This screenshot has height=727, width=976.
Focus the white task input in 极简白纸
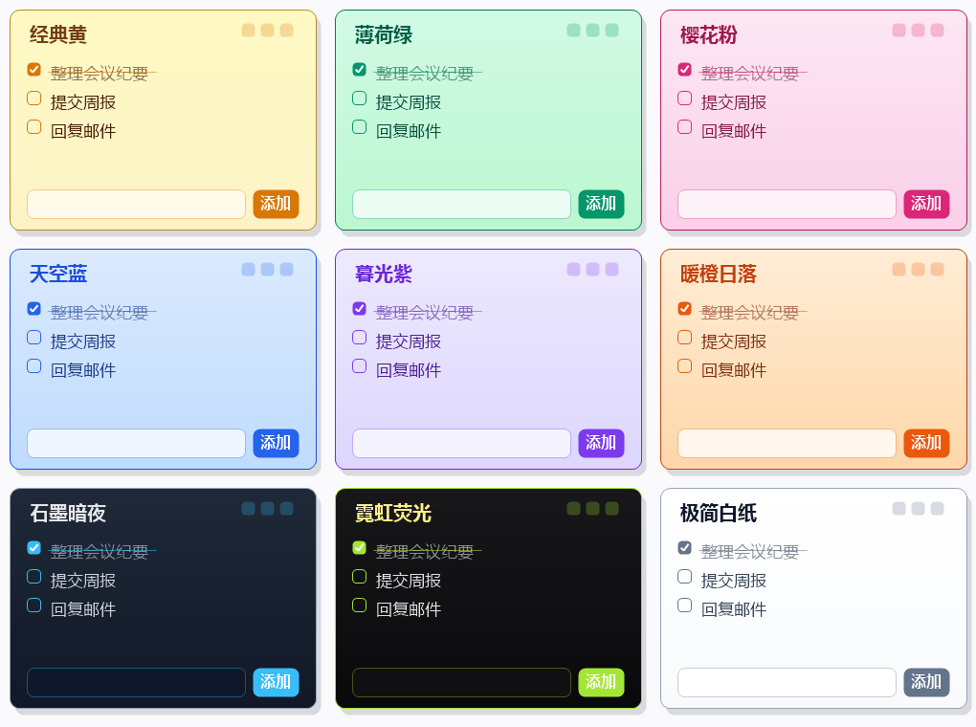[x=787, y=682]
